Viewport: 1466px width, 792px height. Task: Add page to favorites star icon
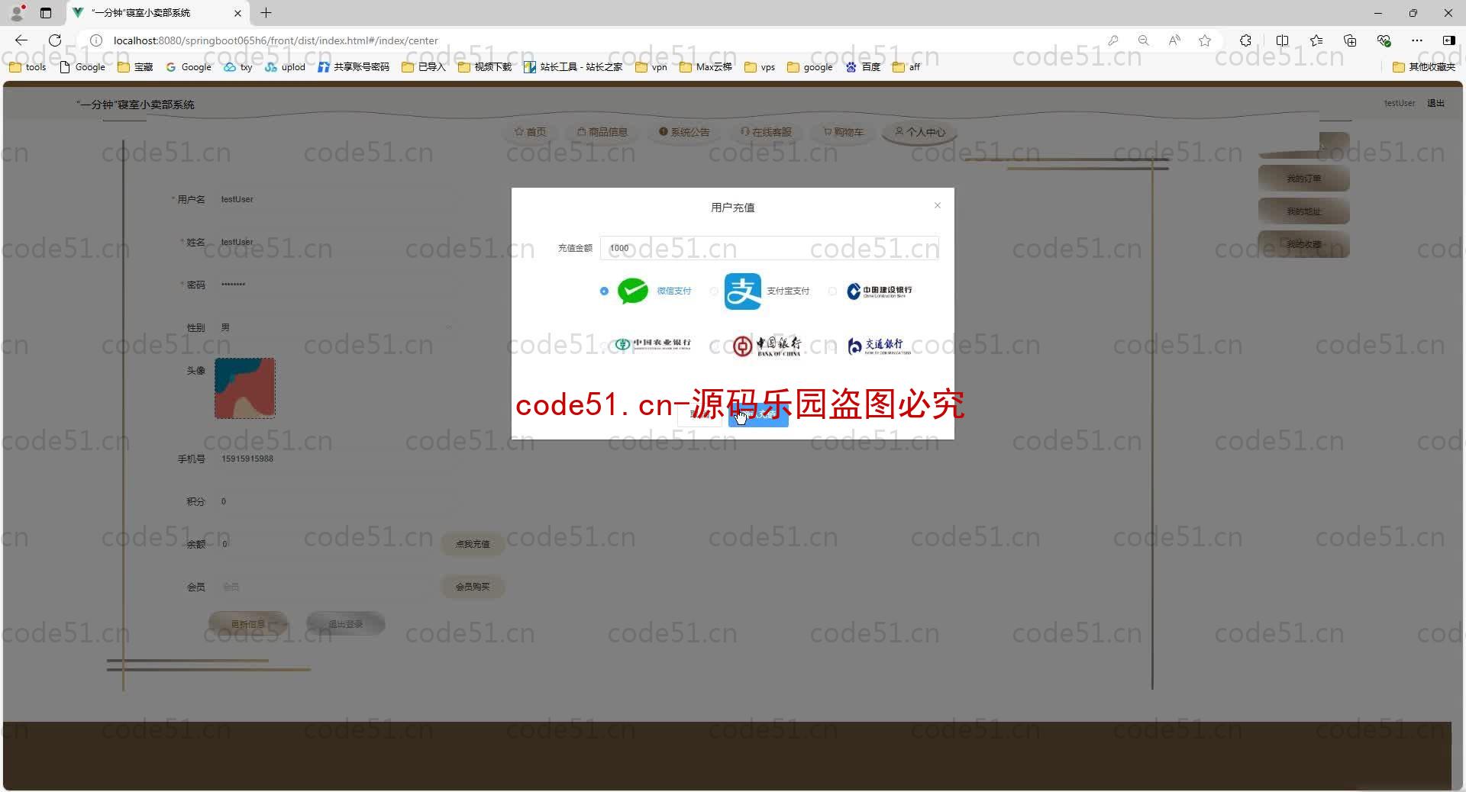[1205, 40]
